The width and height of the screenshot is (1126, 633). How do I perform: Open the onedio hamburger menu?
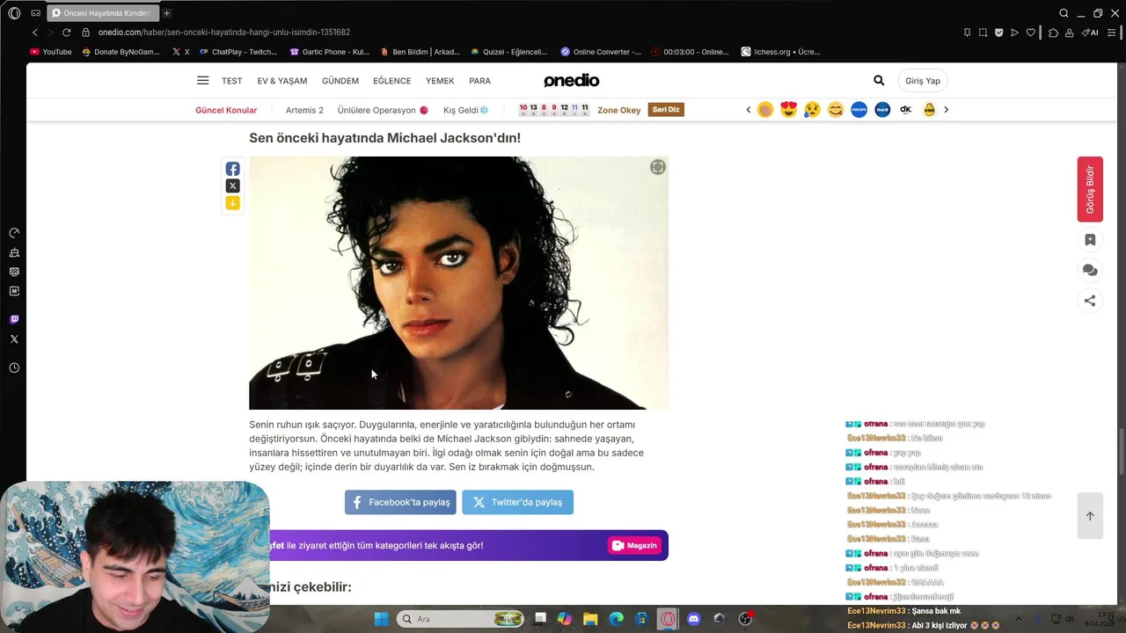point(203,81)
